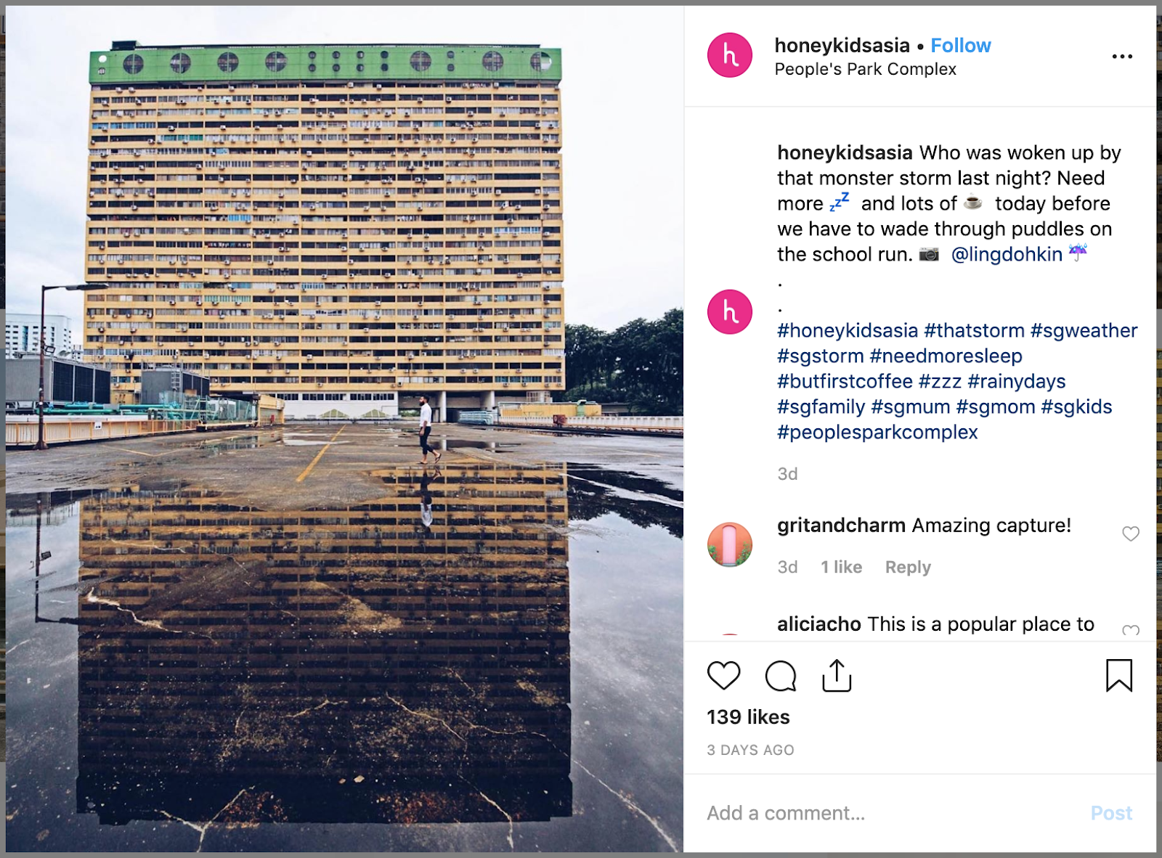Save the post with the bookmark icon
1162x858 pixels.
(x=1119, y=675)
